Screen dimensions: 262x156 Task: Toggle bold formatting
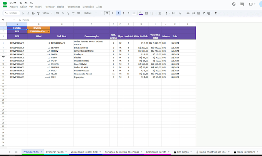pyautogui.click(x=118, y=13)
